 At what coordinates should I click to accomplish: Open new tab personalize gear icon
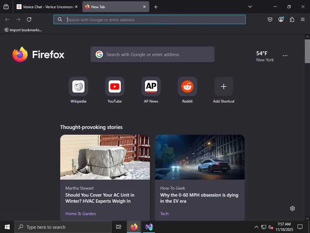click(292, 208)
